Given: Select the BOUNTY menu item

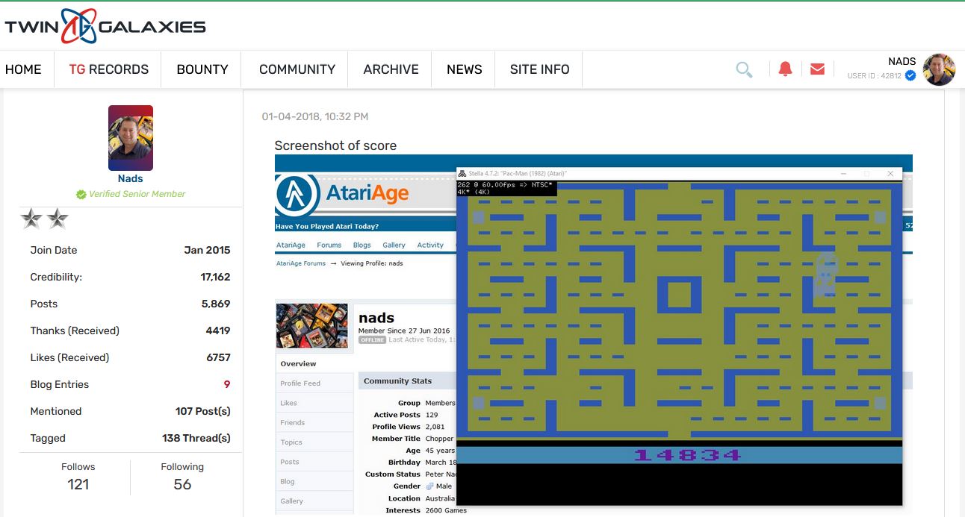Looking at the screenshot, I should point(202,69).
